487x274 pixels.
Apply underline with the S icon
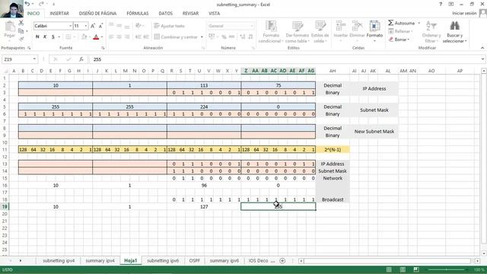point(53,37)
